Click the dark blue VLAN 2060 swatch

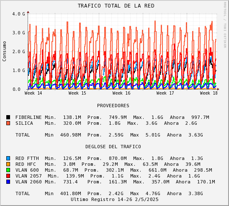click(8, 182)
